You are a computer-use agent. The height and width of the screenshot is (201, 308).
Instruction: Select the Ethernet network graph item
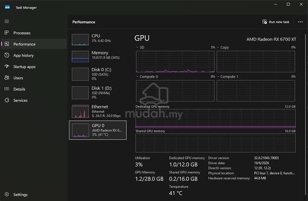pos(98,111)
